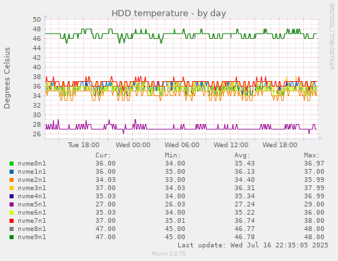Click nvme0n1 Max value 36.97
The height and width of the screenshot is (261, 338).
(x=314, y=164)
